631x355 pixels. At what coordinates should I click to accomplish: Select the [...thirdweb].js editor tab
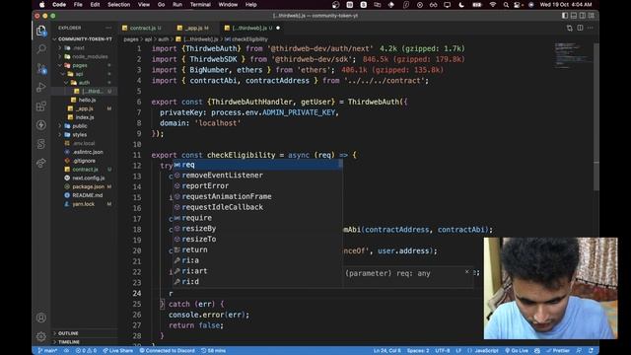click(252, 28)
